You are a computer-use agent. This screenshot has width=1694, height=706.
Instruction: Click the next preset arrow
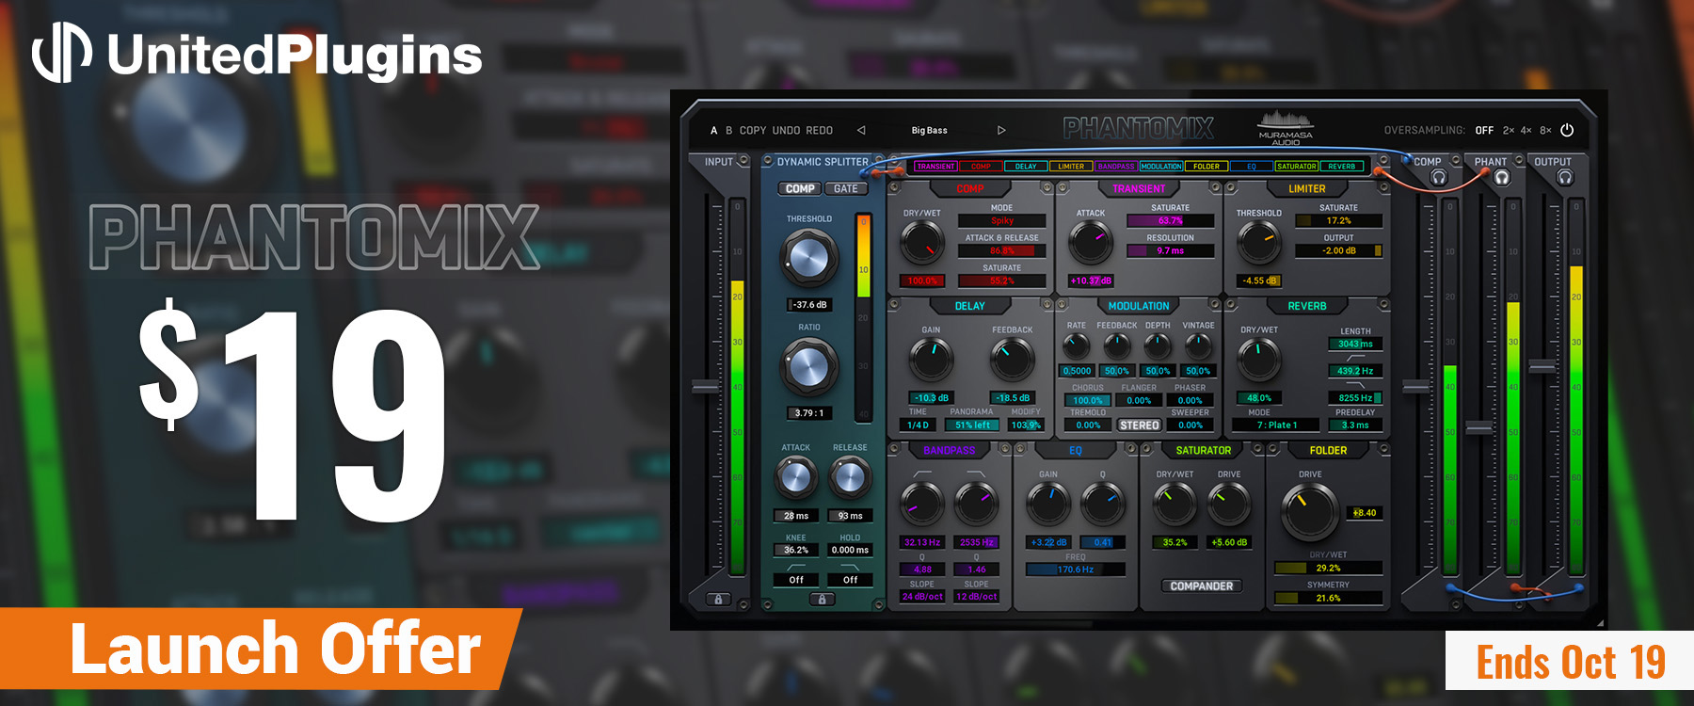pyautogui.click(x=1001, y=130)
